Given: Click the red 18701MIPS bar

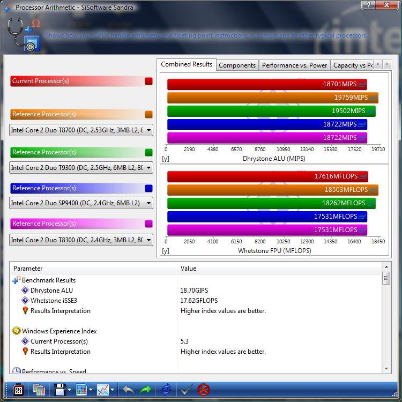Looking at the screenshot, I should pos(267,84).
